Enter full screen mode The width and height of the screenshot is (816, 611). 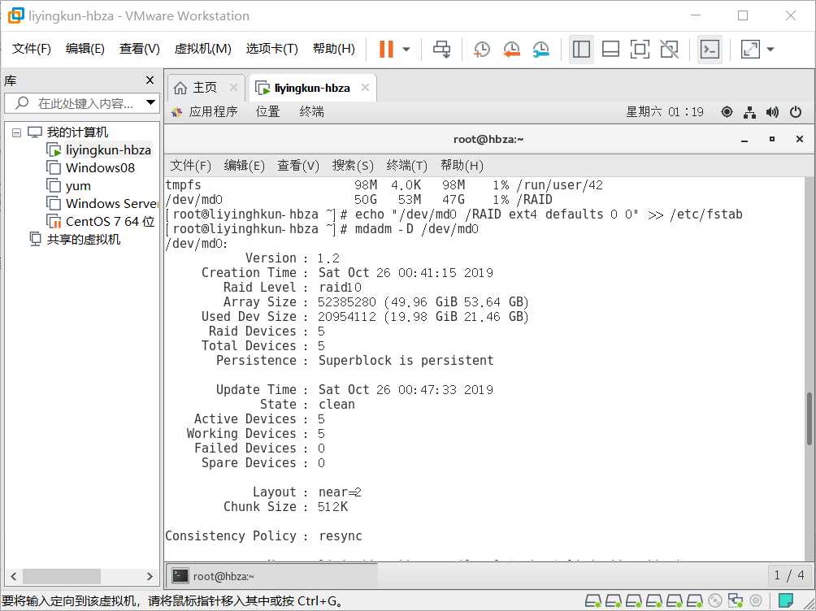(640, 50)
